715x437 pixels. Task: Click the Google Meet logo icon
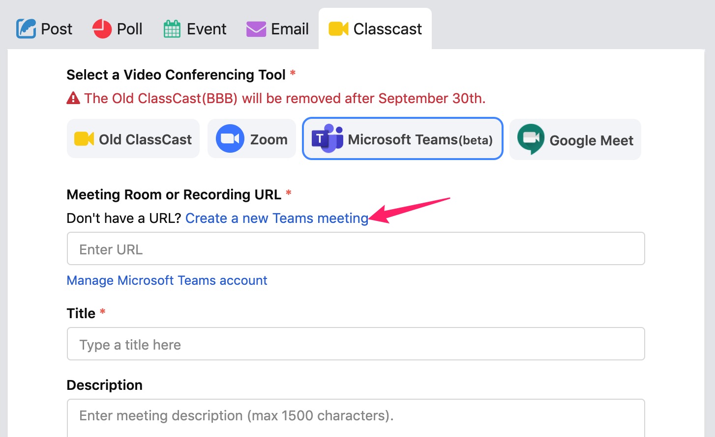(x=531, y=139)
